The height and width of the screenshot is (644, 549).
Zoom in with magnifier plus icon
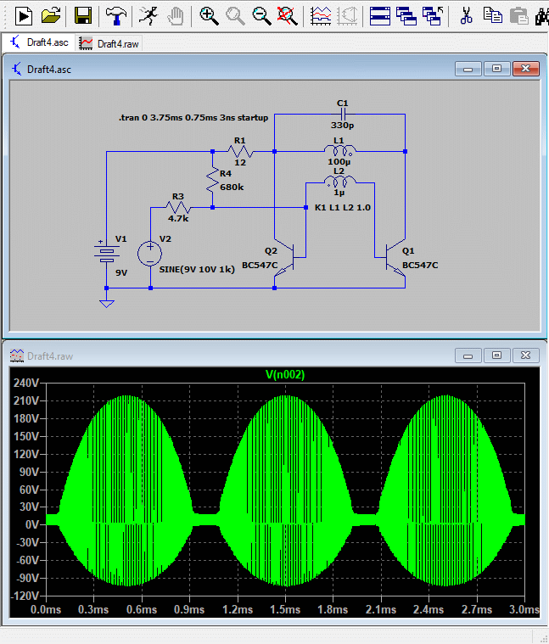pos(209,16)
